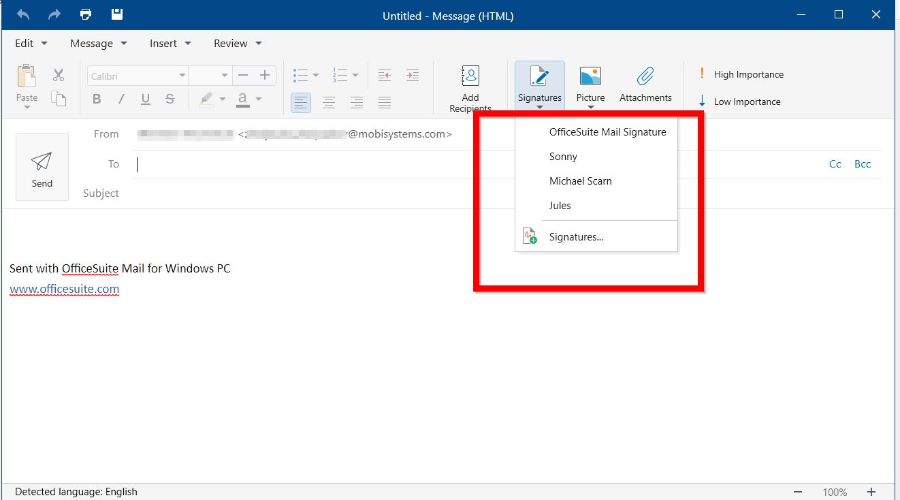Toggle underline formatting
This screenshot has height=500, width=900.
[146, 99]
